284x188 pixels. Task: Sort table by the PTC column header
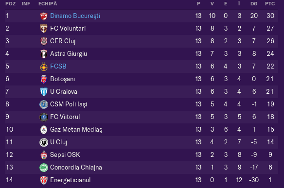pyautogui.click(x=270, y=3)
